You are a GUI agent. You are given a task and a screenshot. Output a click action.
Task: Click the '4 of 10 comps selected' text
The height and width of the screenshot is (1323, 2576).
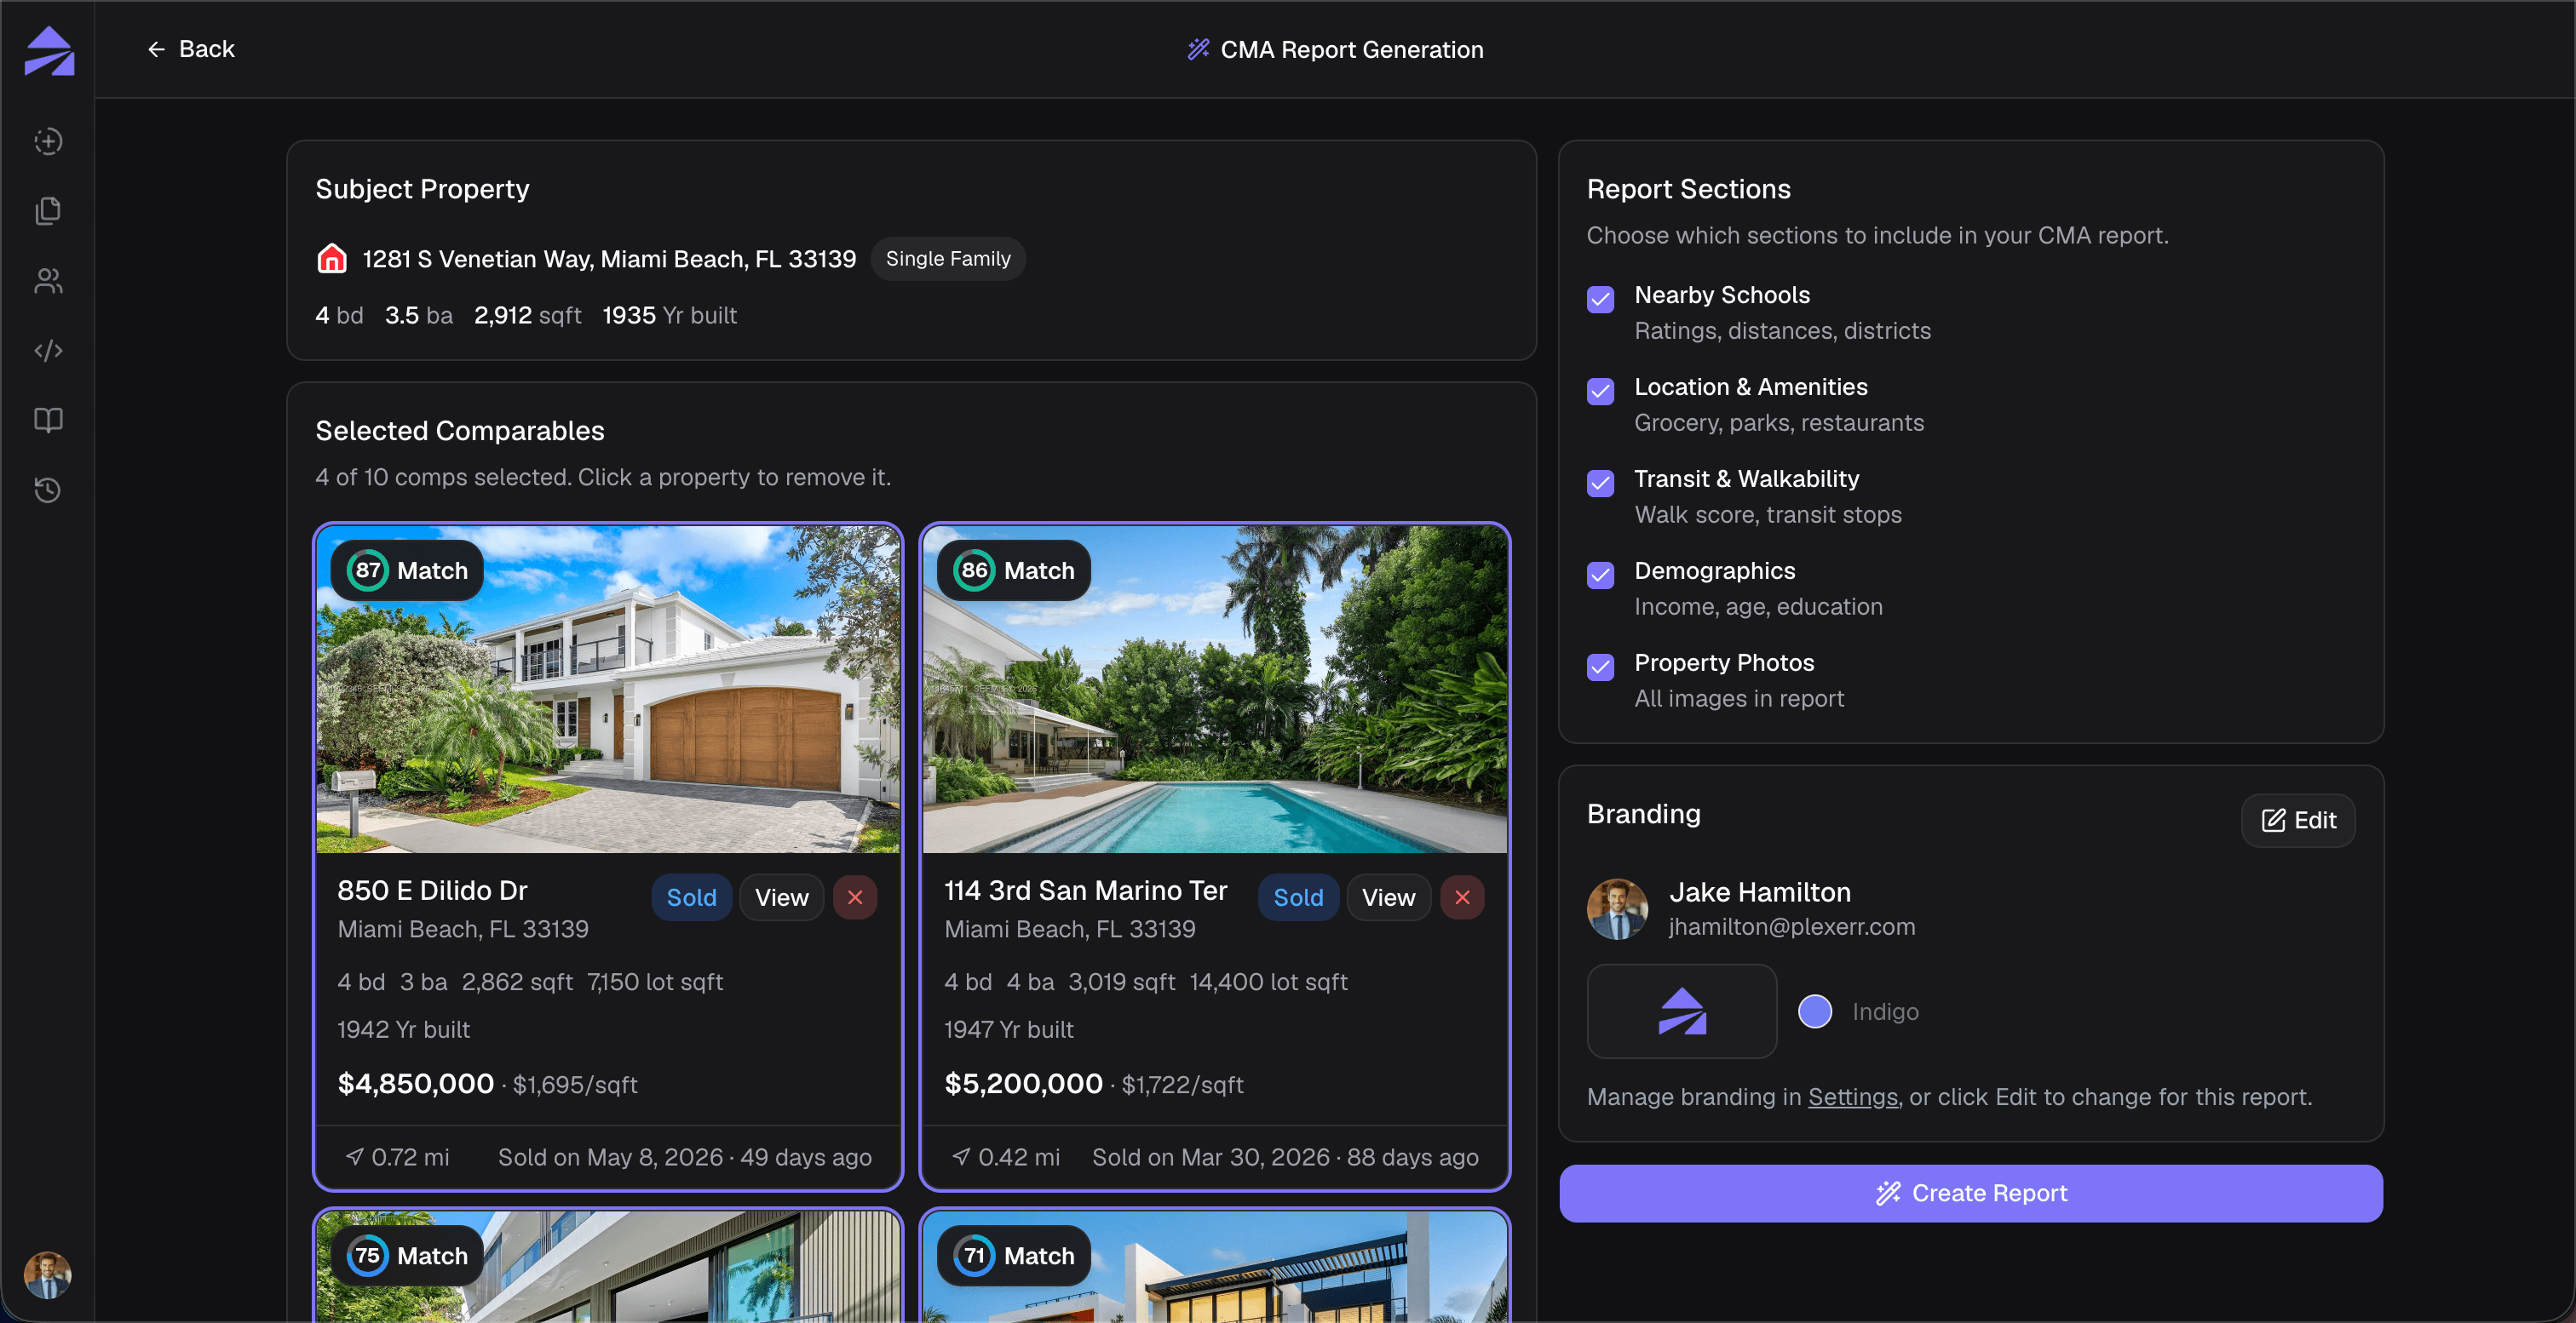tap(443, 478)
